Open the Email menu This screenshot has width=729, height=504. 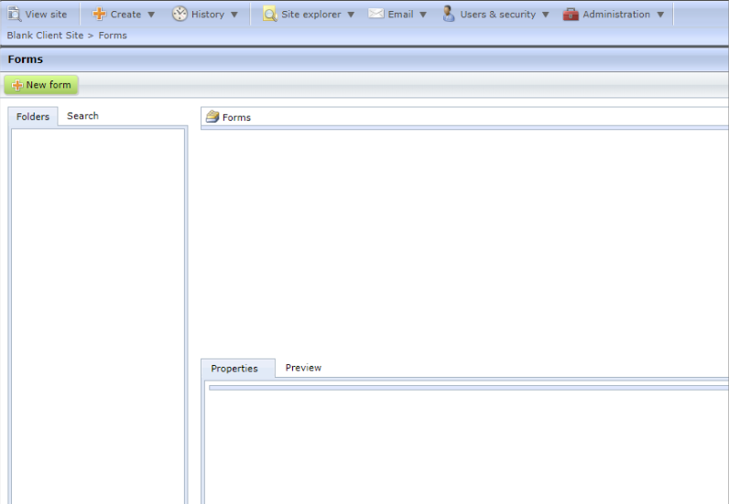tap(397, 14)
